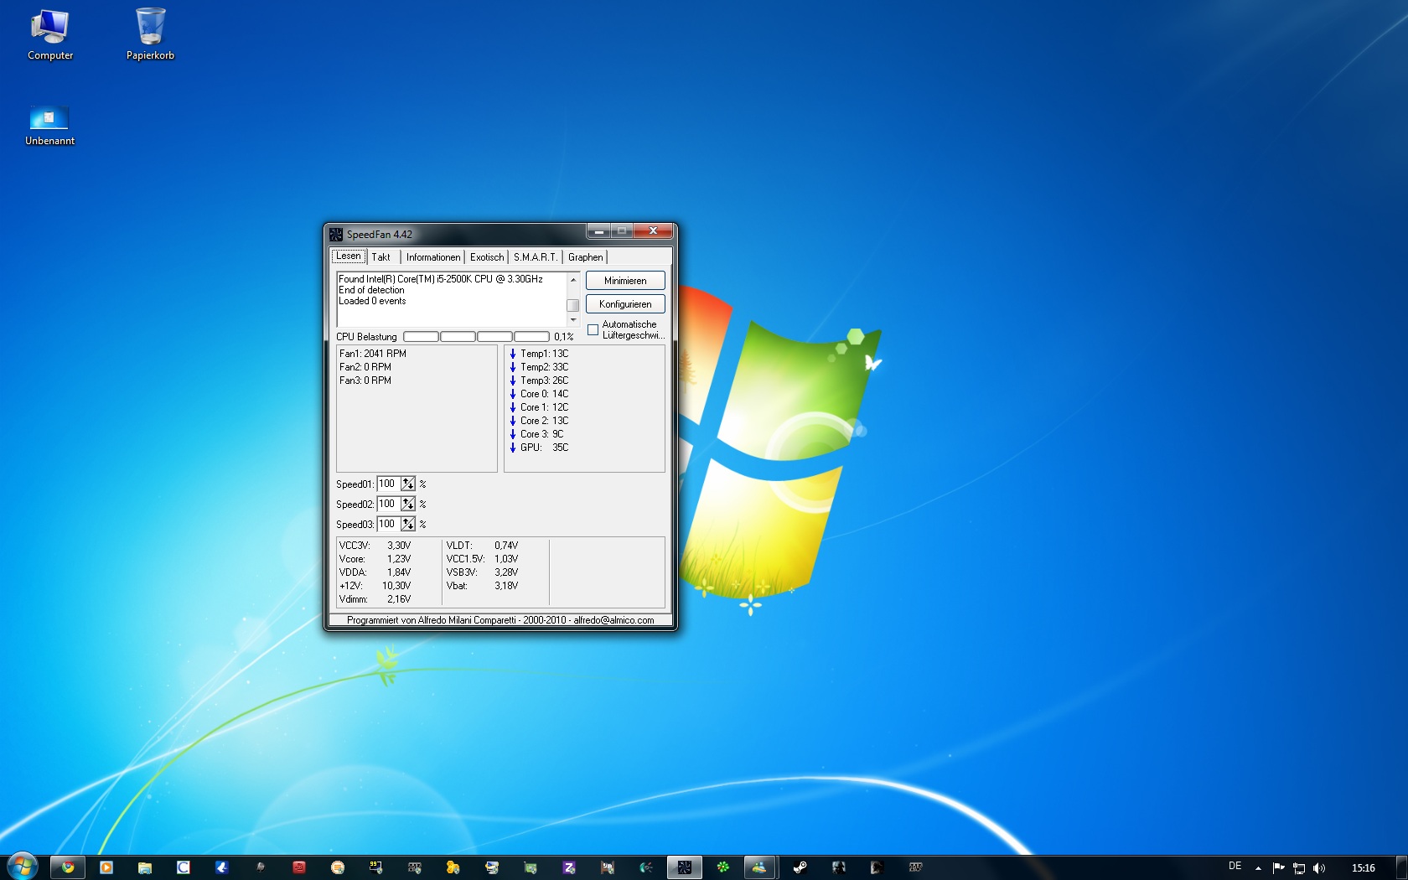Open Google Chrome from the taskbar

[x=68, y=867]
